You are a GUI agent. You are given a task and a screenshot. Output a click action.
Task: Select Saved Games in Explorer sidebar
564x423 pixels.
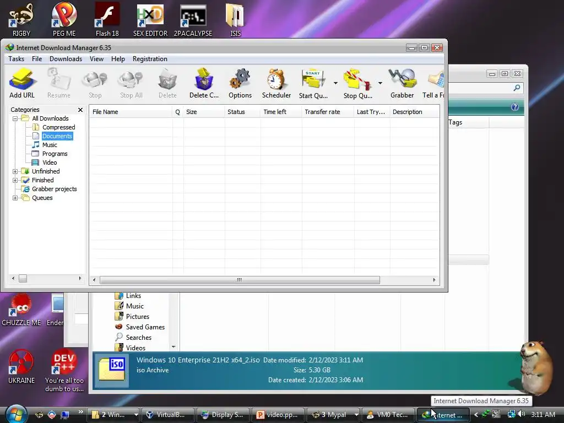tap(145, 327)
